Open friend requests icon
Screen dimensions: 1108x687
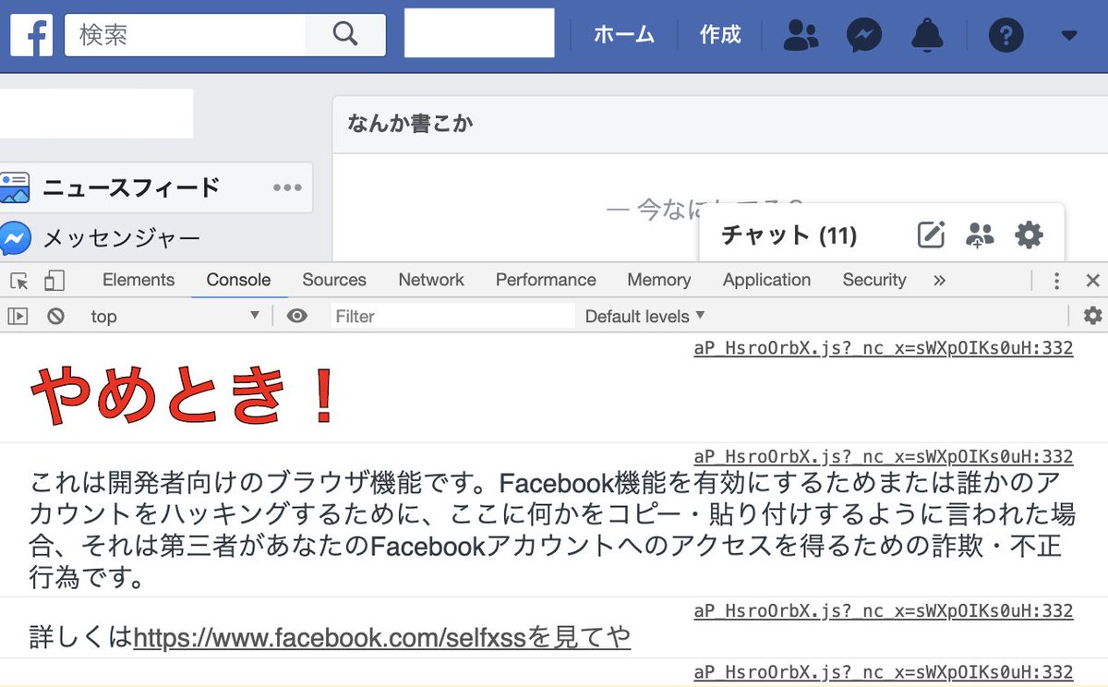click(x=801, y=36)
